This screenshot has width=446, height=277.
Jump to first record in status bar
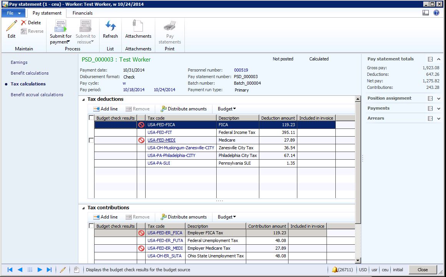pyautogui.click(x=10, y=270)
